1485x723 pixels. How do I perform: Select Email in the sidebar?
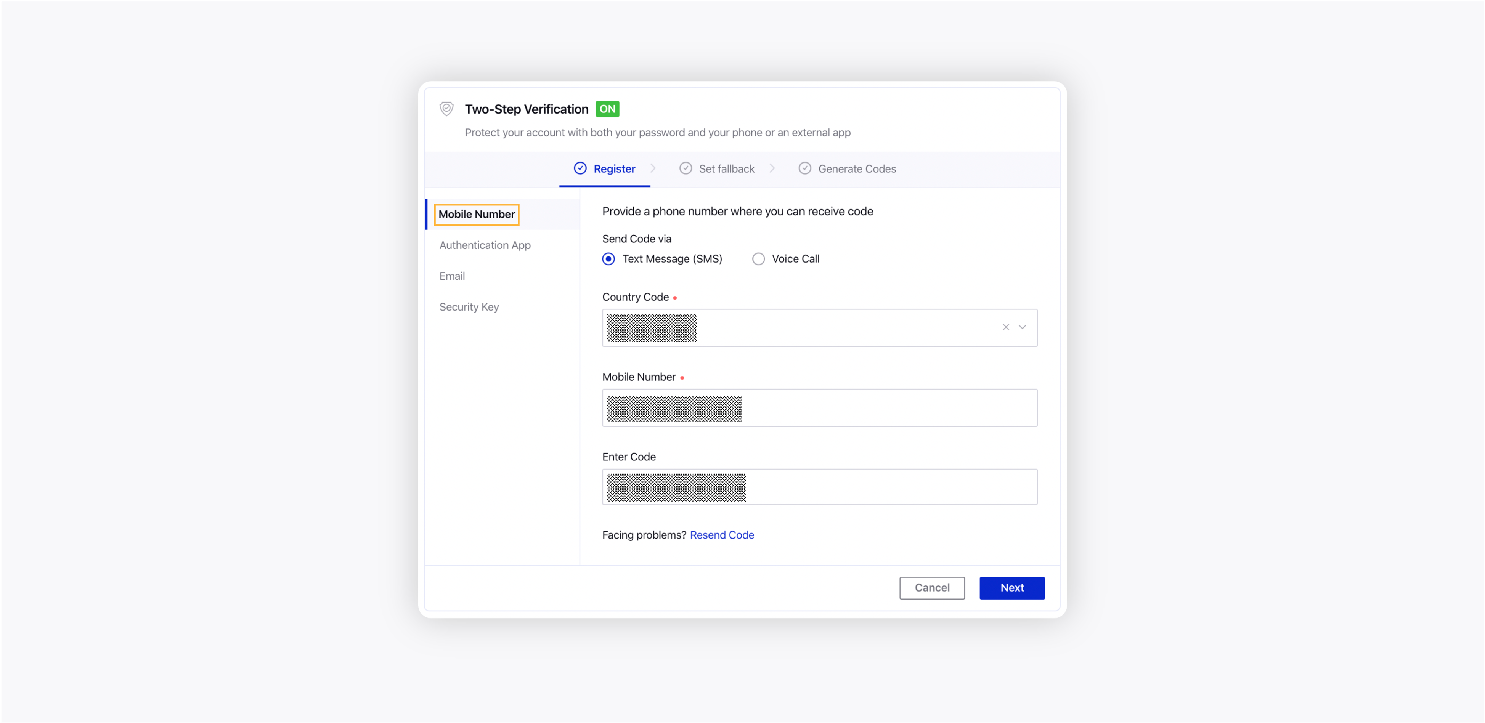(x=451, y=276)
